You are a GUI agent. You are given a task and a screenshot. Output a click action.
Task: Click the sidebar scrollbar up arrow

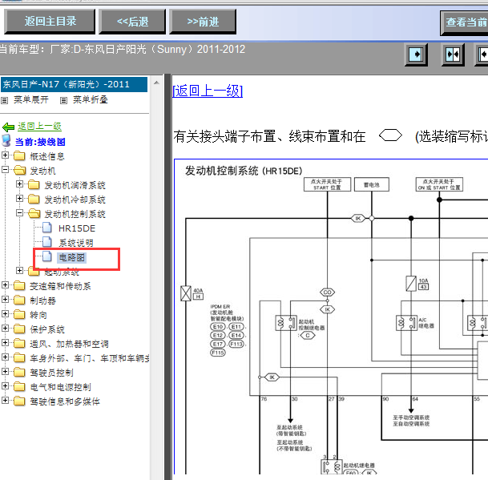156,83
